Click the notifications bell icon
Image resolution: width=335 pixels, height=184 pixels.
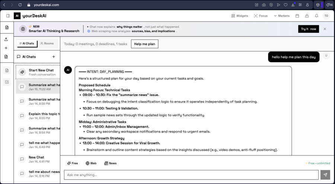316,16
